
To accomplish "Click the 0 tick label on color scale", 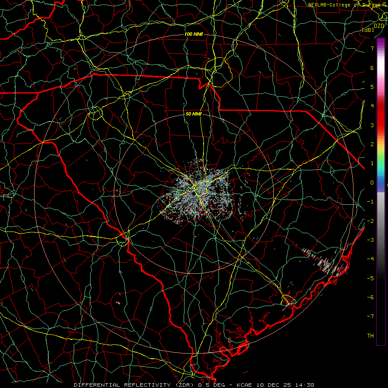I will pyautogui.click(x=372, y=183).
